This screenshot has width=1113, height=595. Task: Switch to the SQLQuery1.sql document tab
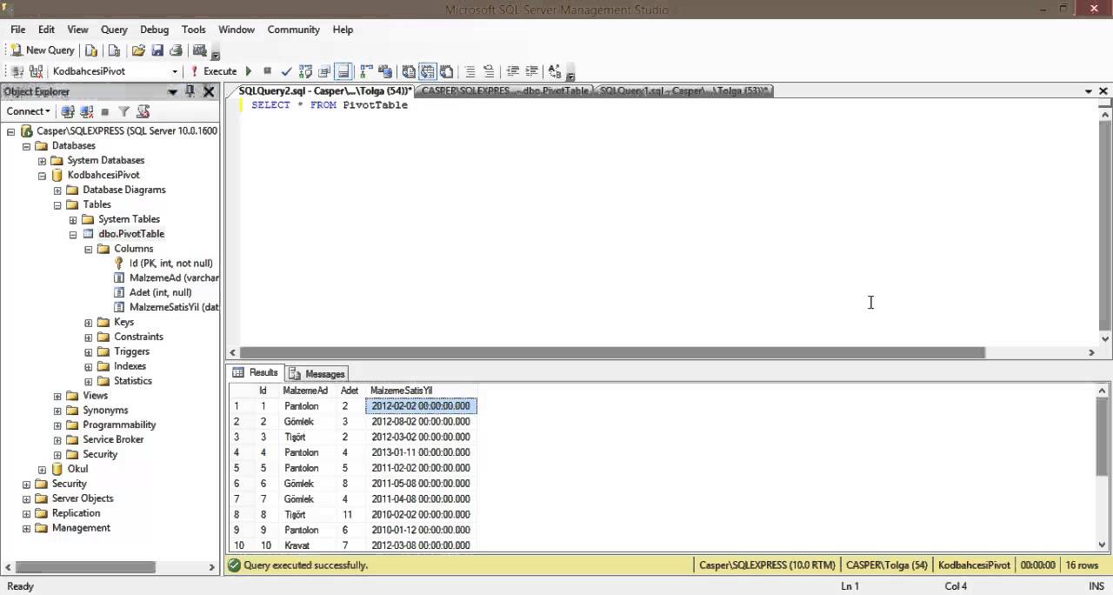click(683, 90)
